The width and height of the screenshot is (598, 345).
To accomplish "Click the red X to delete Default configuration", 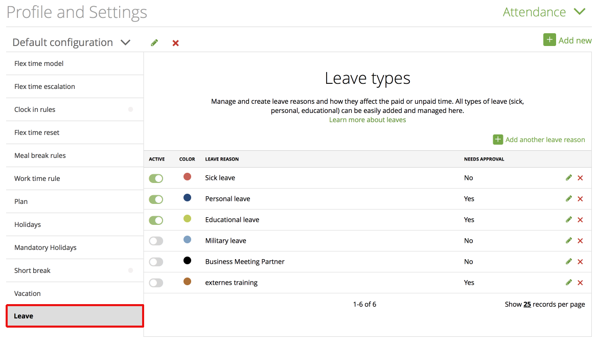I will (x=175, y=43).
